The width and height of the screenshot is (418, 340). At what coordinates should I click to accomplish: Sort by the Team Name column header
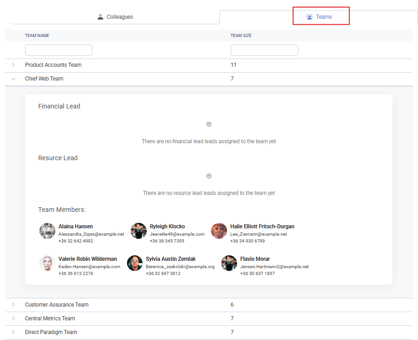click(x=37, y=36)
